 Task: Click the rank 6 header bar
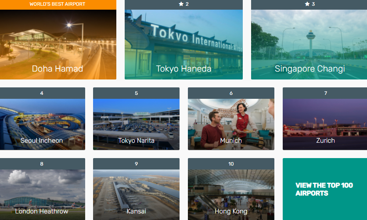pos(231,93)
